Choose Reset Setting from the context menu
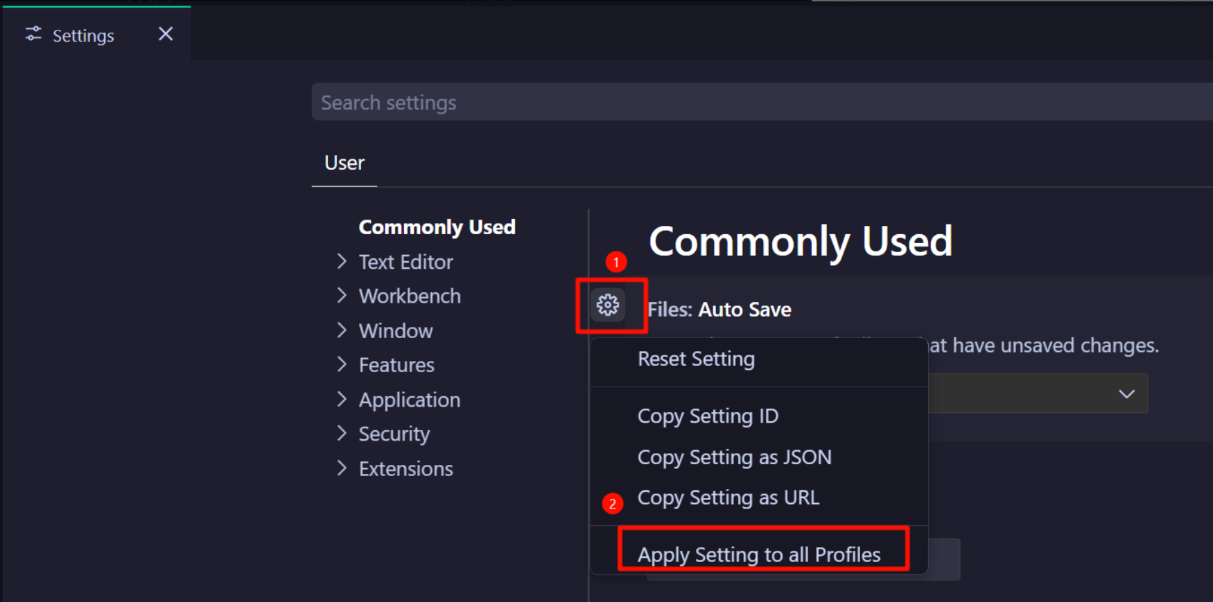1213x602 pixels. coord(696,359)
